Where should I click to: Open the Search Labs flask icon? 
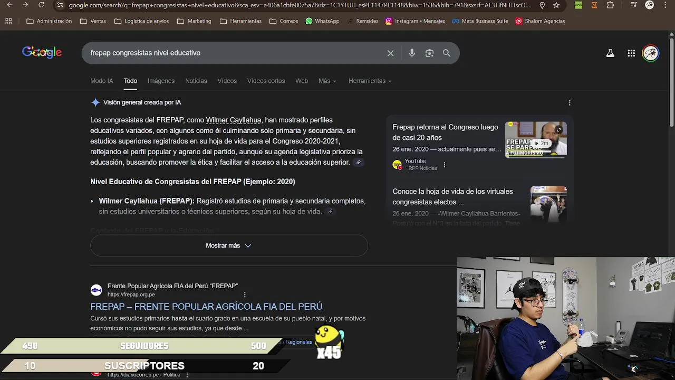point(610,53)
